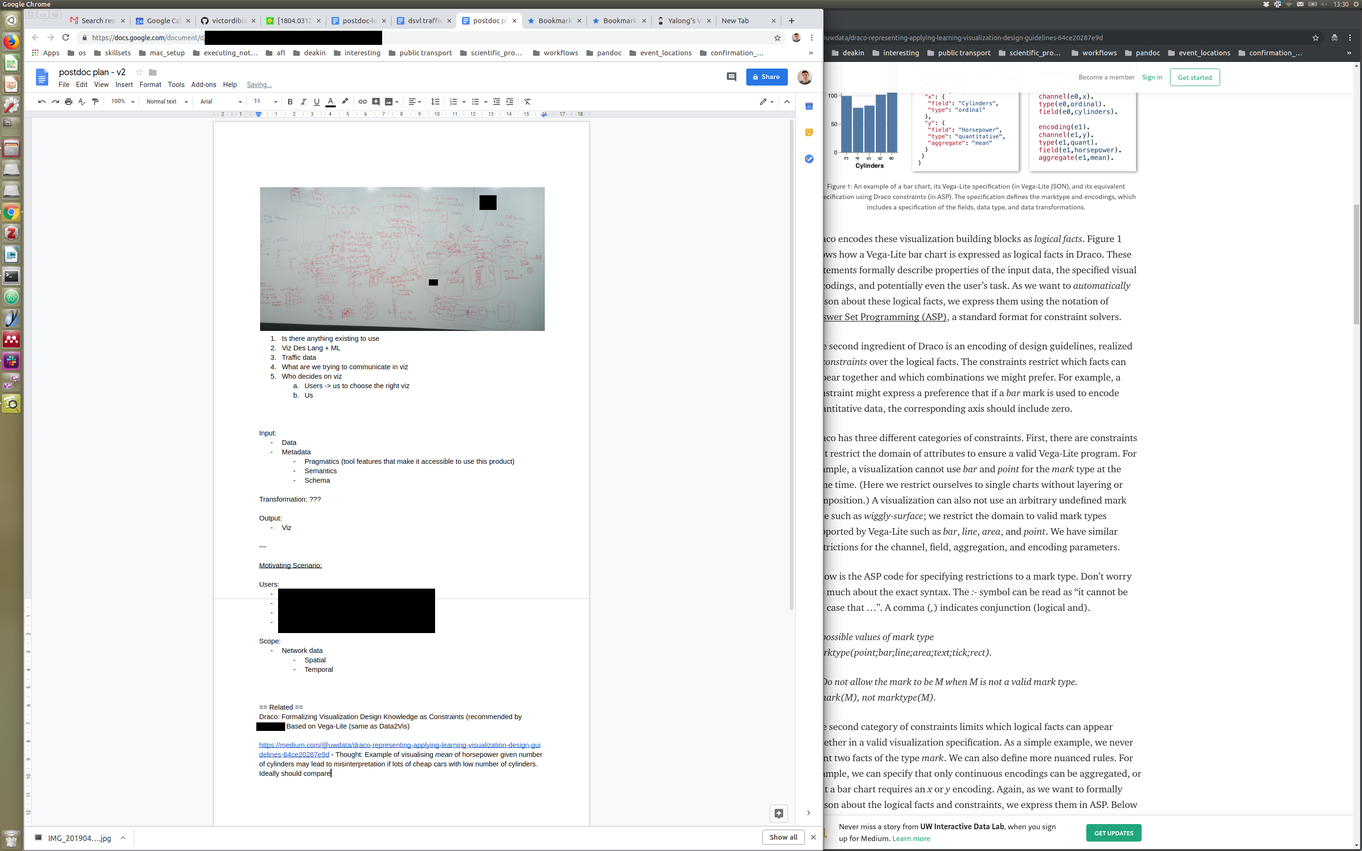Open the comment history icon beside Share
1362x851 pixels.
pyautogui.click(x=731, y=77)
